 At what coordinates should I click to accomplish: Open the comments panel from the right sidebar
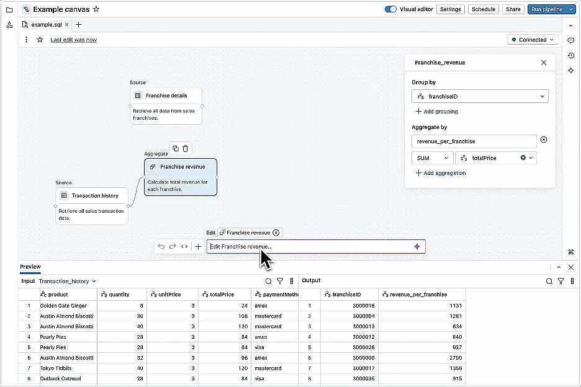pyautogui.click(x=571, y=40)
